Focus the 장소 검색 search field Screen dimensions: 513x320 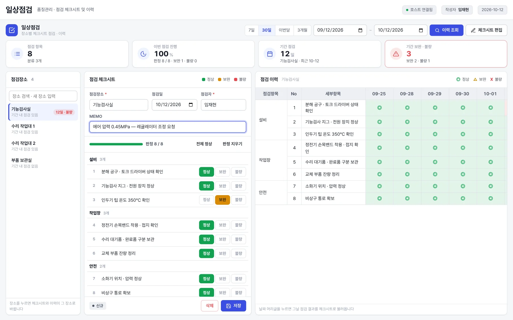[x=43, y=96]
